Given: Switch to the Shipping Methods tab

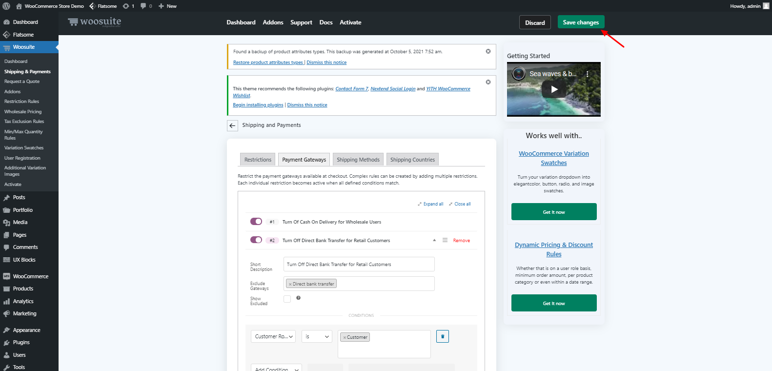Looking at the screenshot, I should pos(358,160).
